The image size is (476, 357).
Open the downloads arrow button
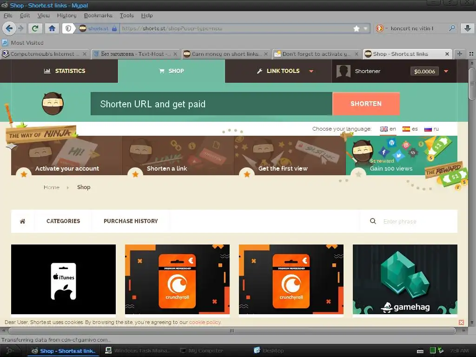pyautogui.click(x=468, y=28)
